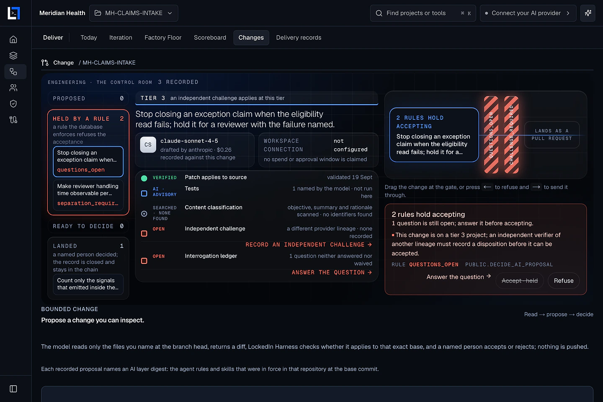Toggle the Independent challenge open checkbox
The width and height of the screenshot is (603, 402).
coord(144,234)
